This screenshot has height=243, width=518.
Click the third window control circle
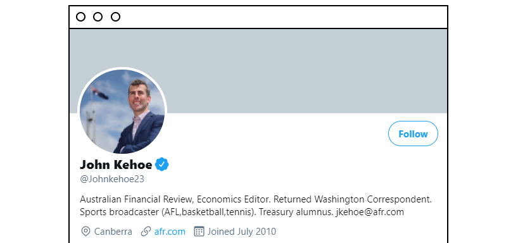115,17
